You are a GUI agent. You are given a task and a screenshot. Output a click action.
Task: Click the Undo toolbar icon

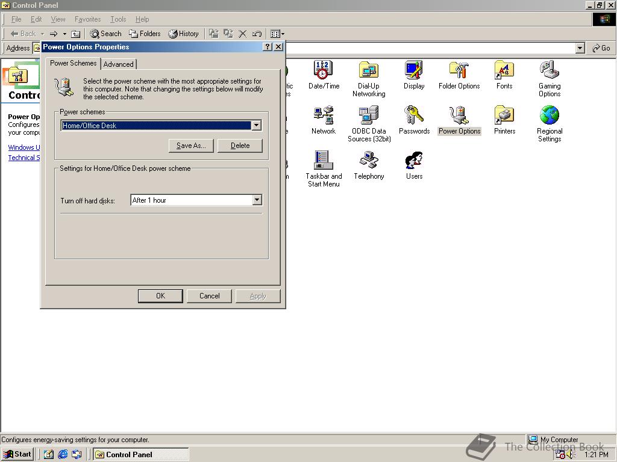[257, 34]
